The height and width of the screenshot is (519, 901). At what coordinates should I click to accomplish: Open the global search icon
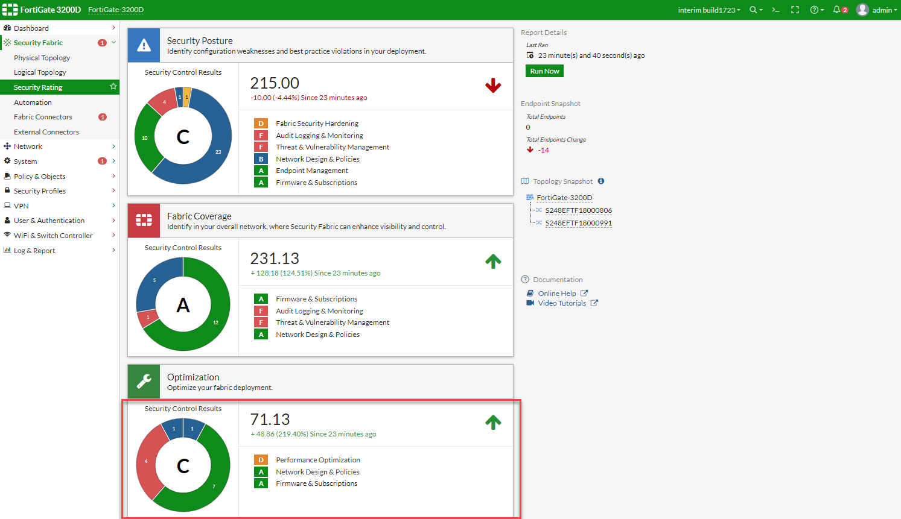(754, 10)
